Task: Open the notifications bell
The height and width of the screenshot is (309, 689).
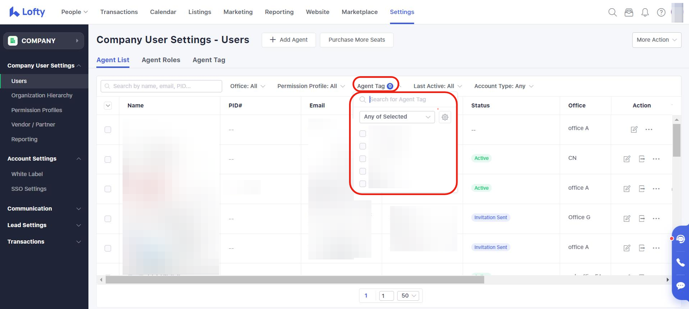Action: click(x=645, y=13)
